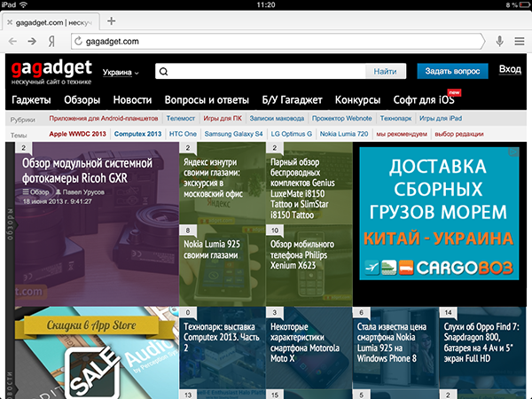Open the HTC One topic
Viewport: 532px width, 399px height.
[x=183, y=134]
